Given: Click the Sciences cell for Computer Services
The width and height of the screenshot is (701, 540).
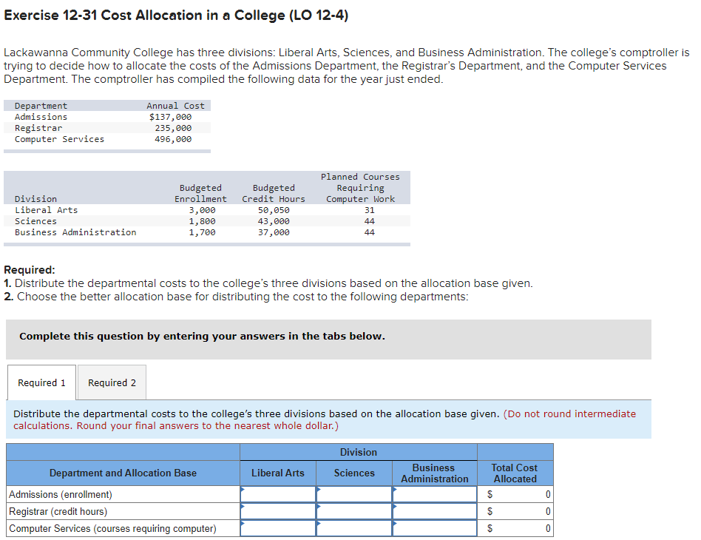Looking at the screenshot, I should (354, 527).
